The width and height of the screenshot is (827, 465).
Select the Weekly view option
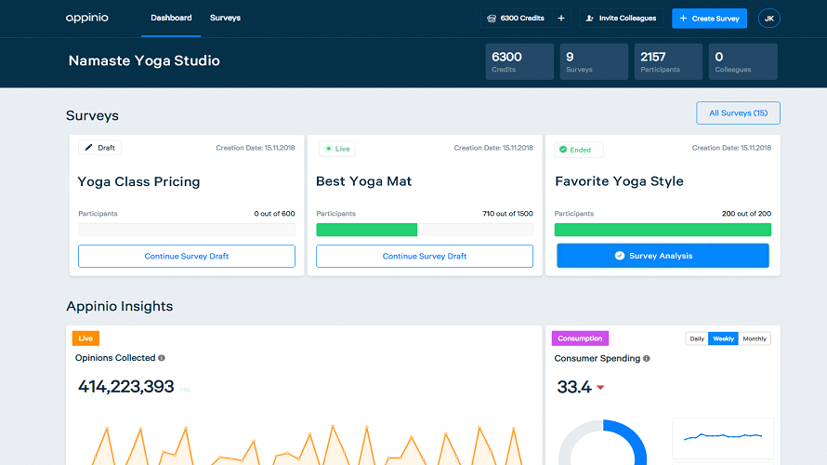(x=723, y=339)
